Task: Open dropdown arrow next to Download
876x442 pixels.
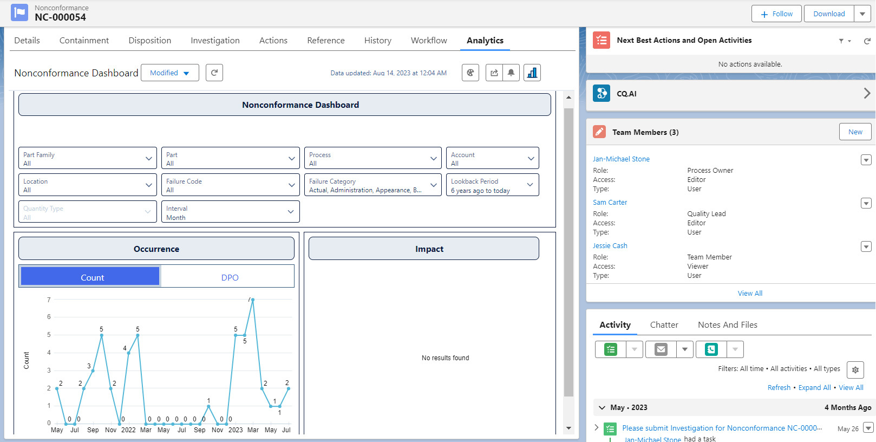Action: pyautogui.click(x=862, y=14)
